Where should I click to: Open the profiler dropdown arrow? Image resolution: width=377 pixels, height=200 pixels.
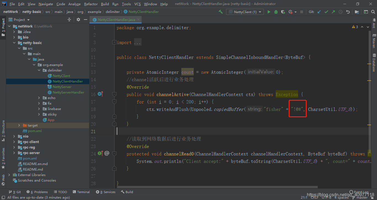tap(296, 12)
